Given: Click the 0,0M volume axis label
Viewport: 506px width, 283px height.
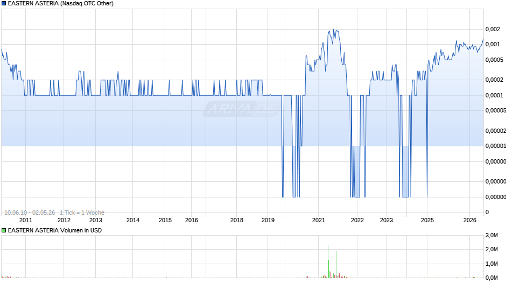Looking at the screenshot, I should [x=491, y=278].
